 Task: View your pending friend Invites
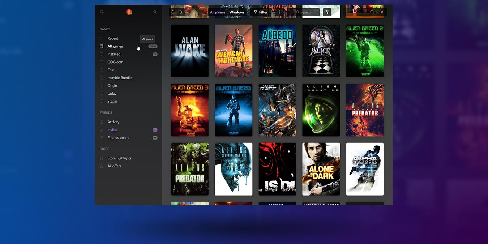(x=112, y=129)
